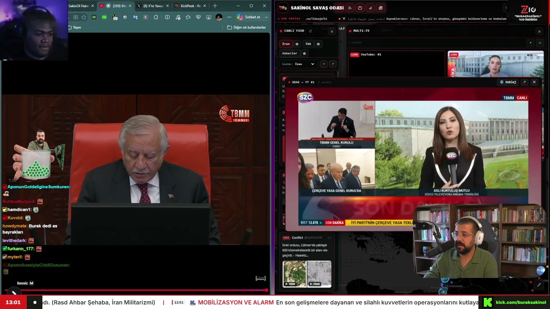Switch to the (269) YouTube browser tab

point(116,6)
